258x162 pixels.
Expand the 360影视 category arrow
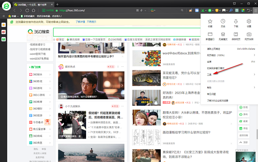point(50,81)
